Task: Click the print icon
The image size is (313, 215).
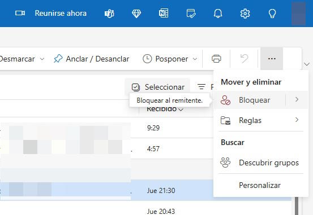Action: click(x=216, y=59)
